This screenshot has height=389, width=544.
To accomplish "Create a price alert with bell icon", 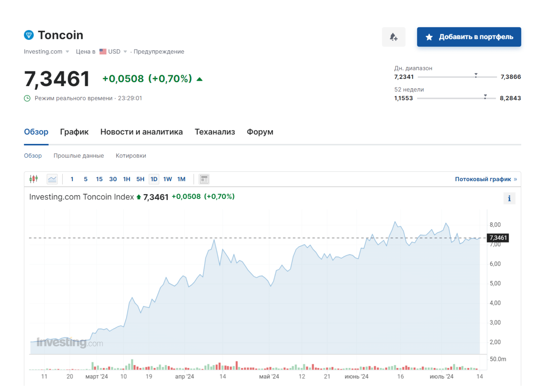I will 393,37.
